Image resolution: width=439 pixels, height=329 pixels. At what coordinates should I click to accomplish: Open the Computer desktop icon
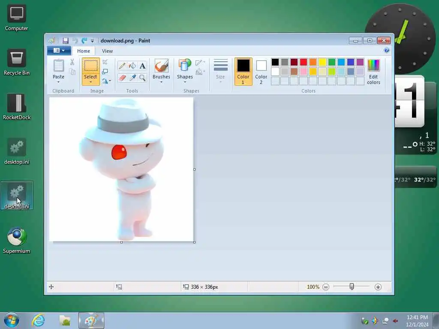(x=17, y=18)
